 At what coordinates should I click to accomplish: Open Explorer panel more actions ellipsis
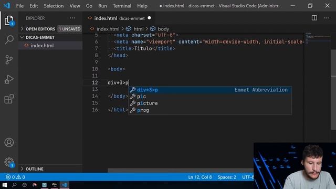72,18
